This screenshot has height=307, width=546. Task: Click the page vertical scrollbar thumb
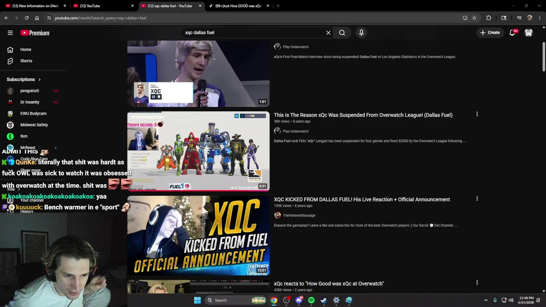[543, 57]
